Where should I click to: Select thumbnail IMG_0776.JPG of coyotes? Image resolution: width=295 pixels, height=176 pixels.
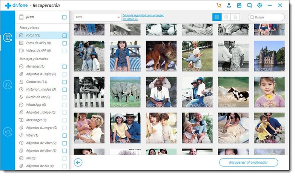tap(161, 56)
